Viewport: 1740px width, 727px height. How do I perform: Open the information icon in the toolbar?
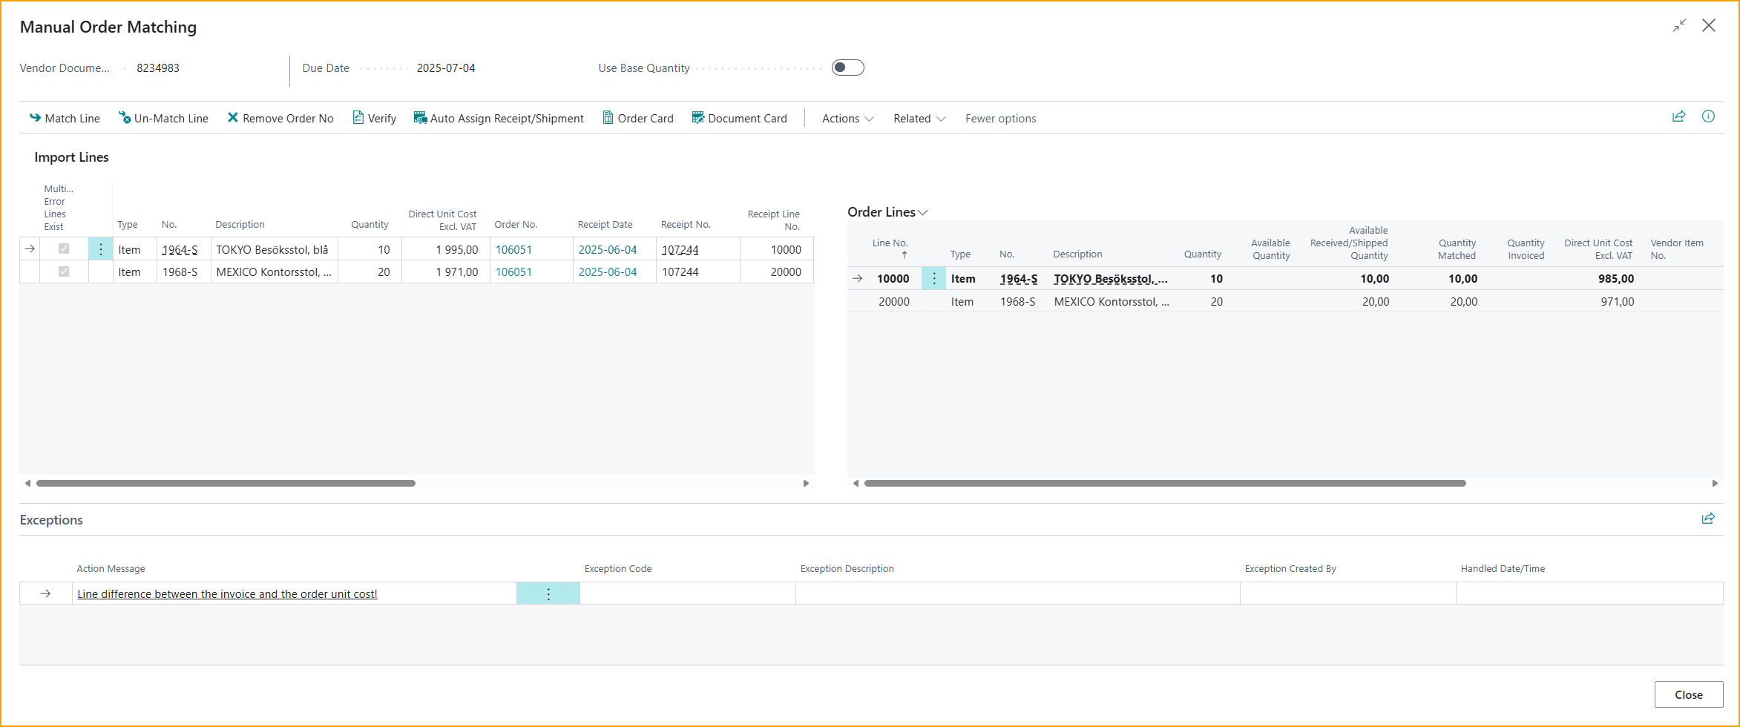1708,116
